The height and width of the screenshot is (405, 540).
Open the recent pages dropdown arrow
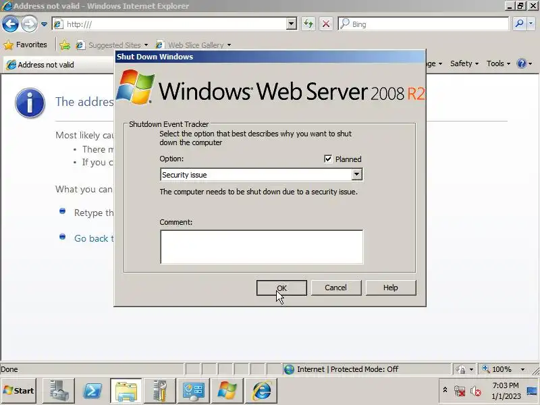pyautogui.click(x=44, y=24)
